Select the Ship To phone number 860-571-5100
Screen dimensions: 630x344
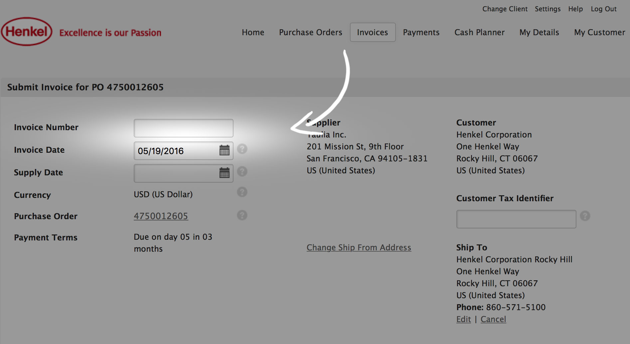click(x=516, y=307)
